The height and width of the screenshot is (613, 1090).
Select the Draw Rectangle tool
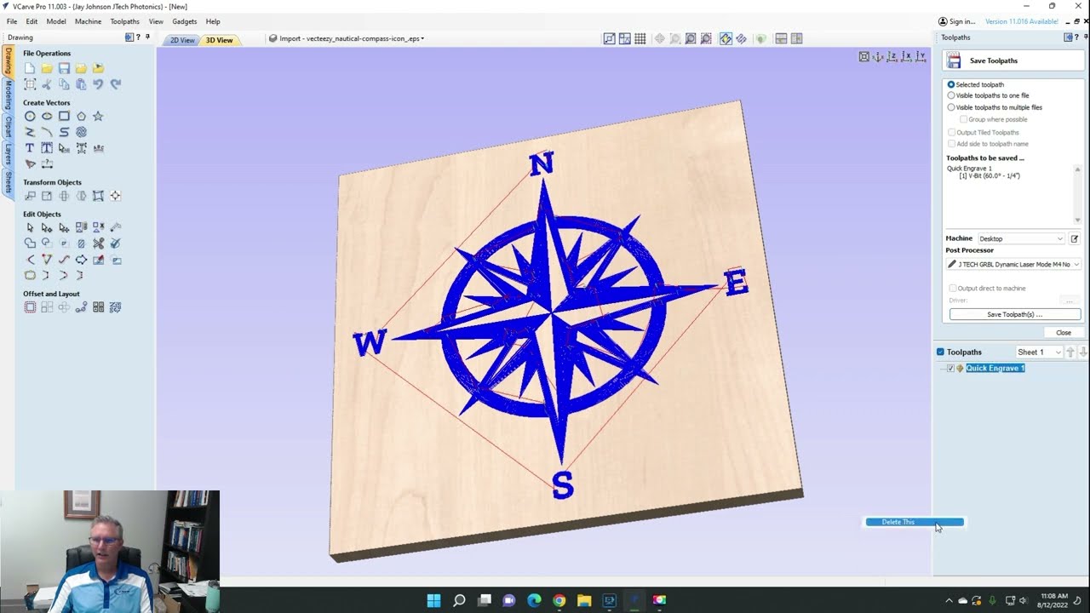pos(64,116)
